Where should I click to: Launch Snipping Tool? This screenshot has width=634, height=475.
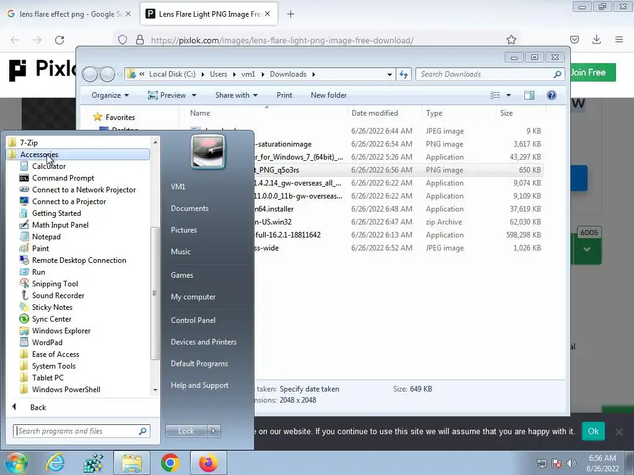(54, 283)
